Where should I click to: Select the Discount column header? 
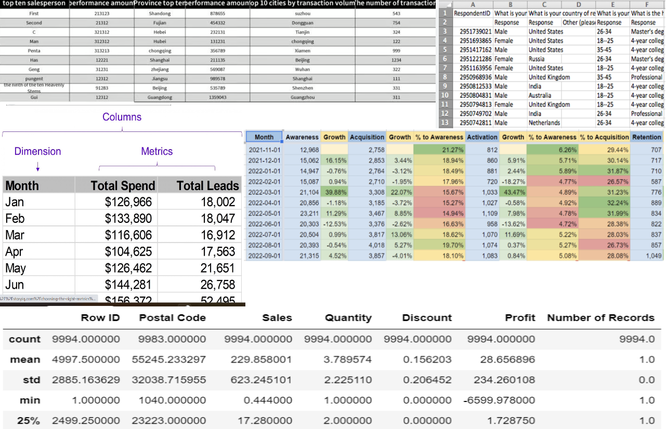pos(427,318)
